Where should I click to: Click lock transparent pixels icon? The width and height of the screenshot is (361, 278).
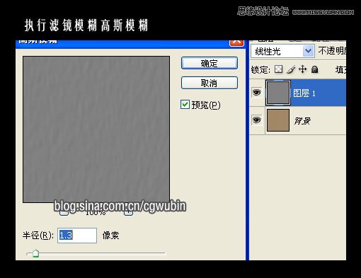278,69
